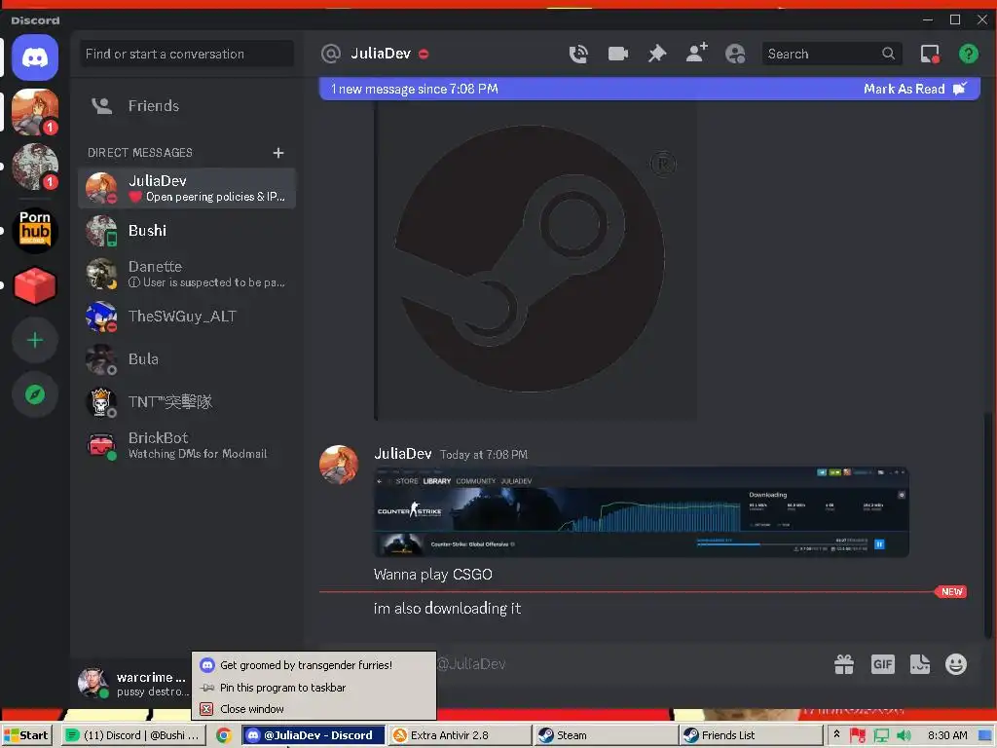Click the network icon in system tray
Viewport: 997px width, 748px height.
(x=881, y=735)
